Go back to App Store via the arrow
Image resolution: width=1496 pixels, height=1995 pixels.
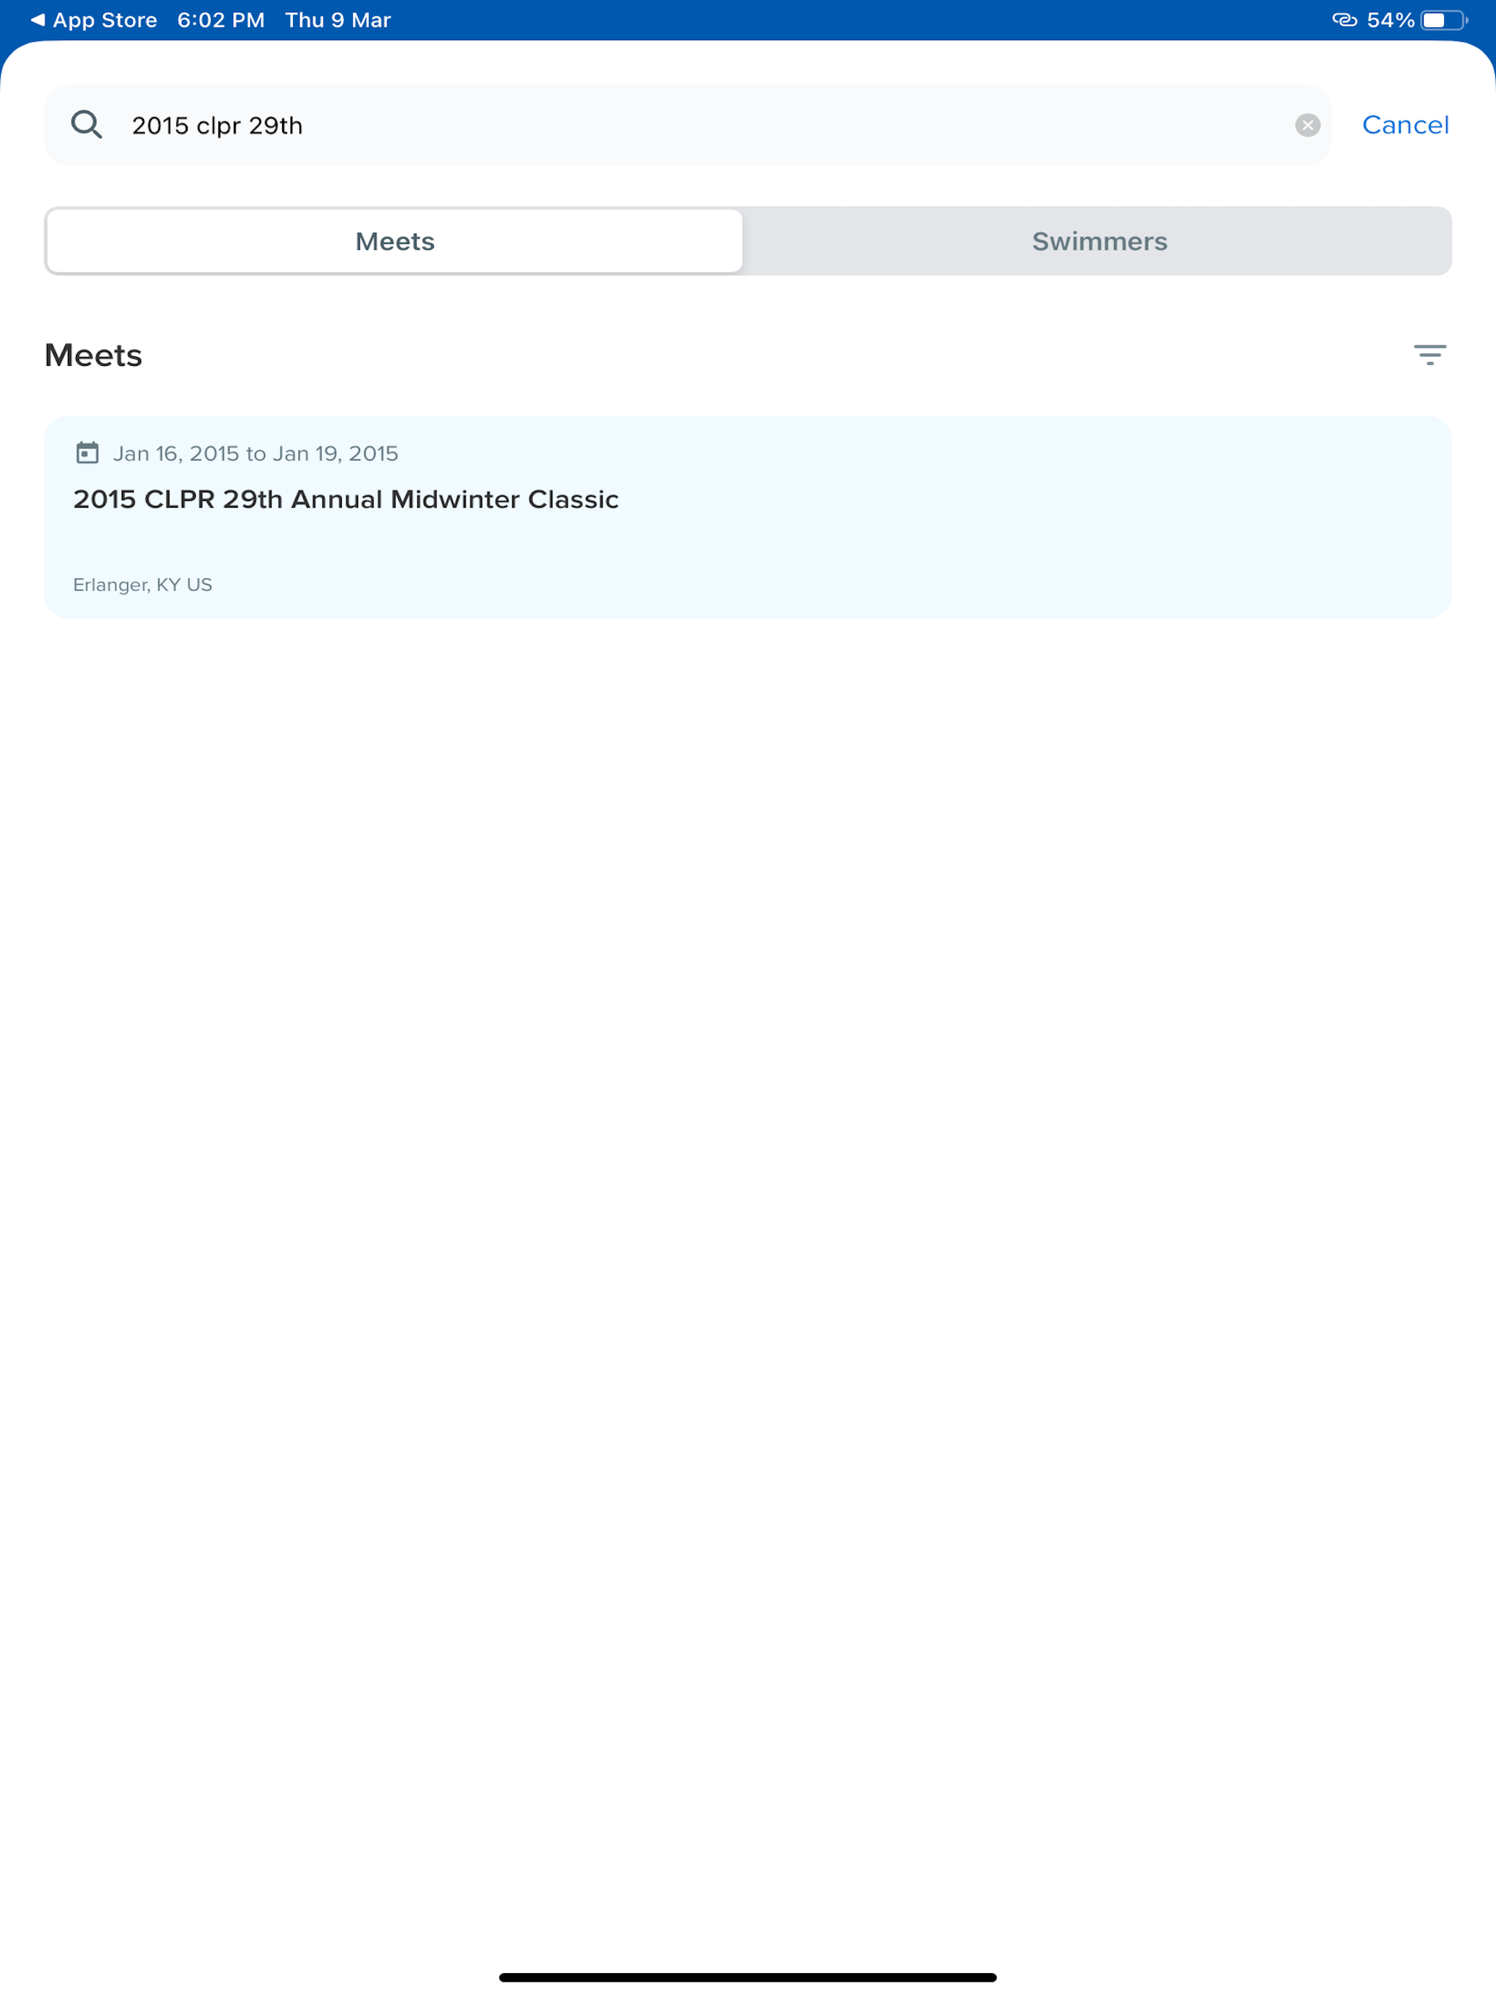tap(38, 20)
